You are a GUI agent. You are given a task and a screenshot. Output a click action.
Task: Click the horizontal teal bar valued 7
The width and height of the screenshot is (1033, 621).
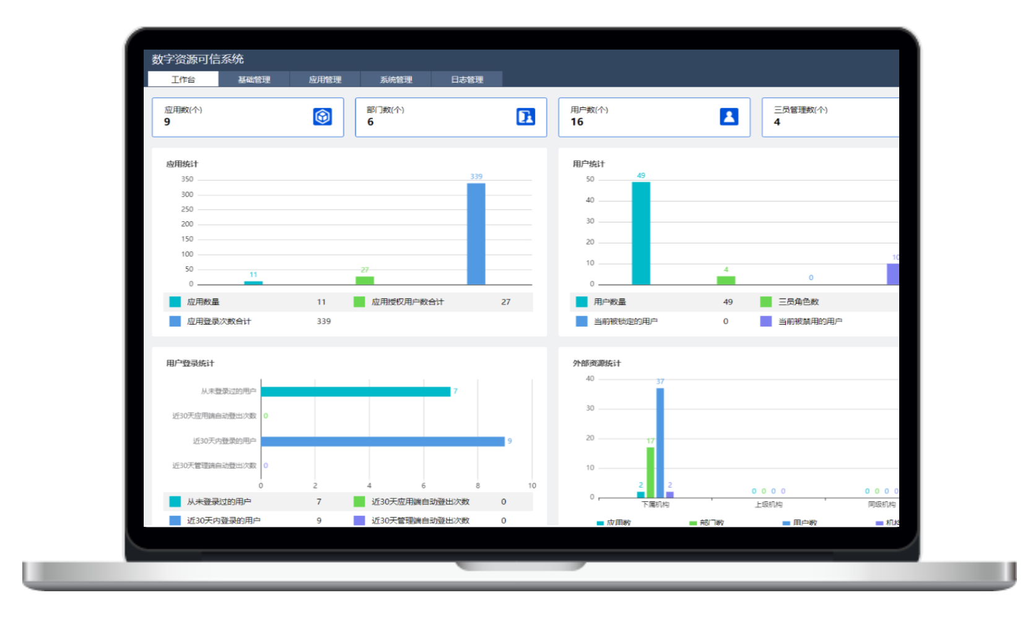click(356, 392)
